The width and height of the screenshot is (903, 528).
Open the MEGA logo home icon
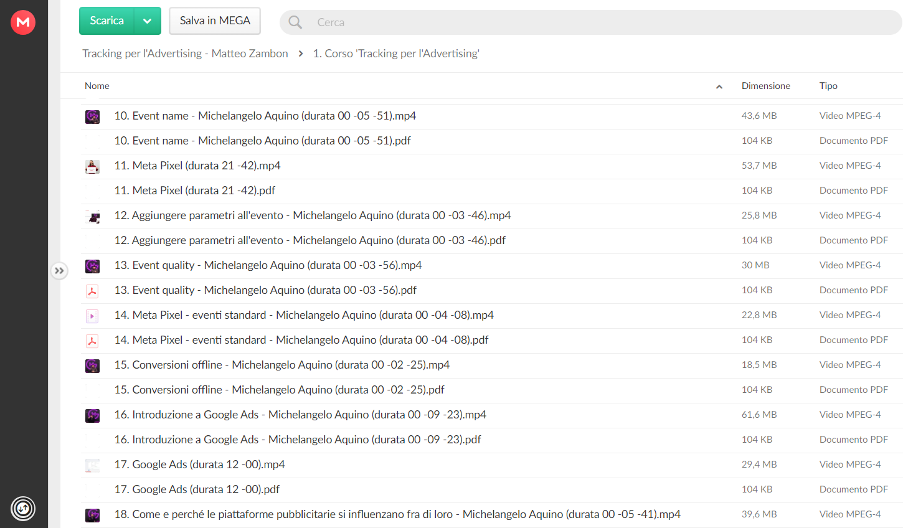(23, 22)
